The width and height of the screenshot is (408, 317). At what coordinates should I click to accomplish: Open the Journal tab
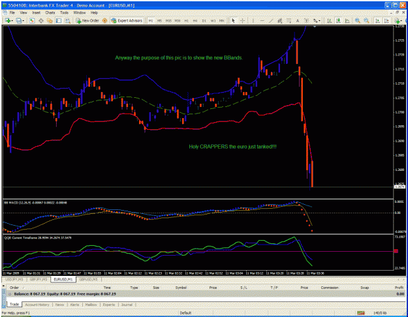coord(127,305)
